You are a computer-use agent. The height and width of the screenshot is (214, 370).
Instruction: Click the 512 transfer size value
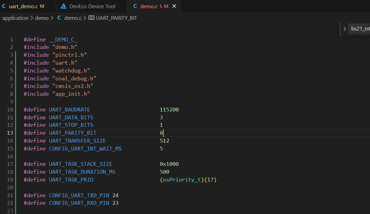(164, 141)
